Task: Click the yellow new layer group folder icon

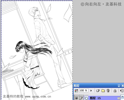Action: [x=103, y=91]
